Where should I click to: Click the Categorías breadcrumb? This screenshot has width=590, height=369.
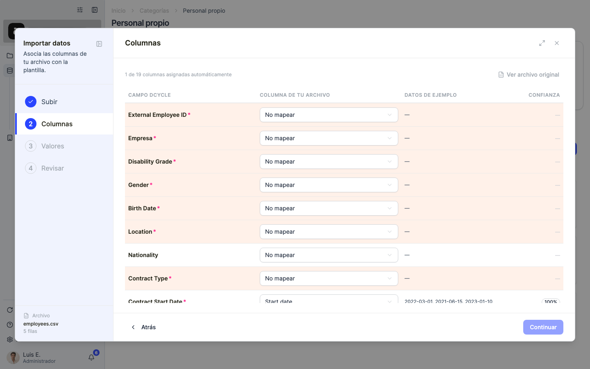(x=154, y=11)
